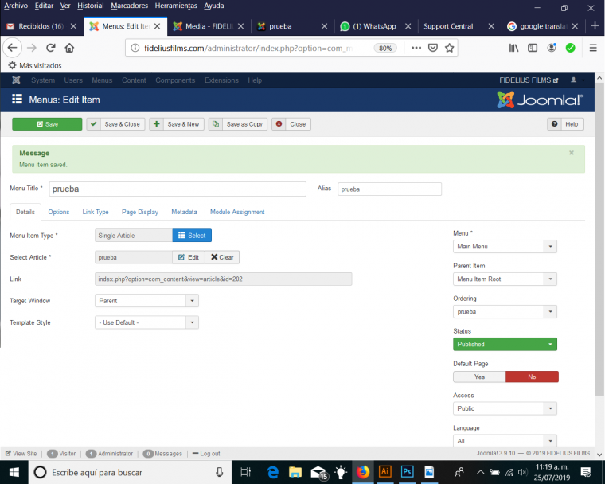Viewport: 605px width, 484px height.
Task: Bookmark this page with the star icon
Action: (x=450, y=48)
